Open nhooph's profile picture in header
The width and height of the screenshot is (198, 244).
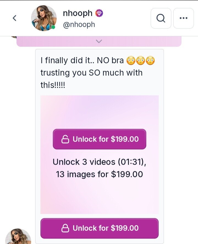[x=44, y=18]
